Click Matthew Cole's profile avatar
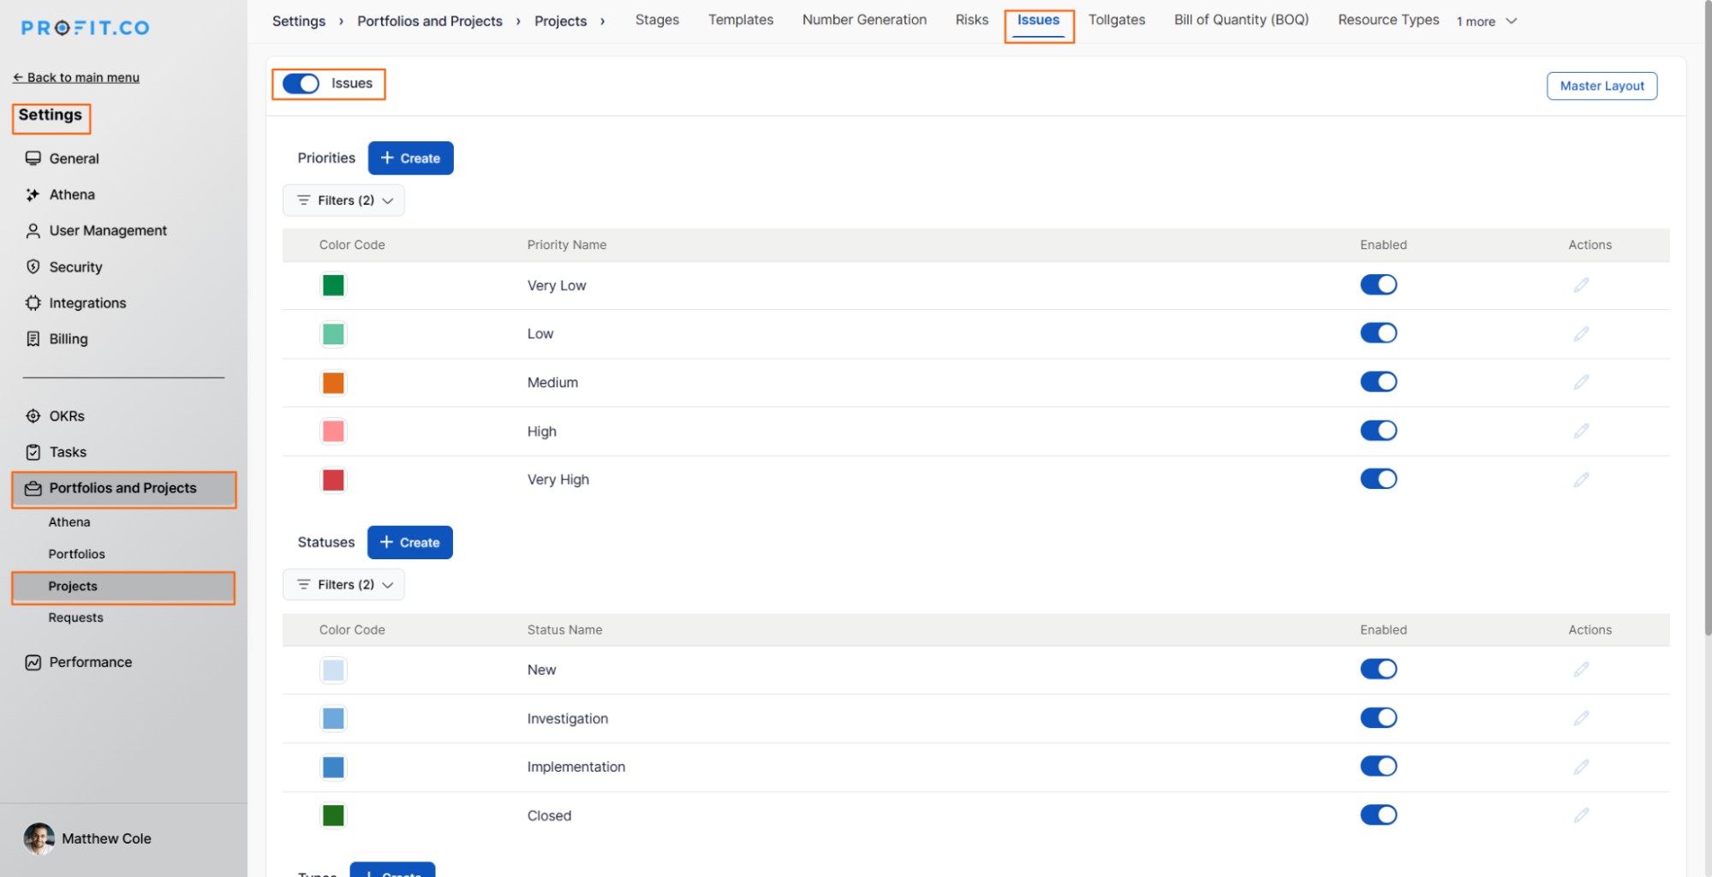The width and height of the screenshot is (1712, 877). (x=39, y=838)
